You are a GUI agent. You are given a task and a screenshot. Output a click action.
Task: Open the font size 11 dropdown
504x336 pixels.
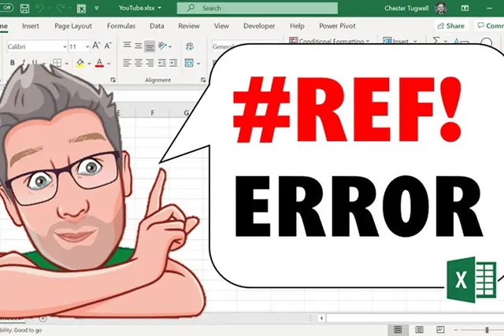tap(87, 47)
